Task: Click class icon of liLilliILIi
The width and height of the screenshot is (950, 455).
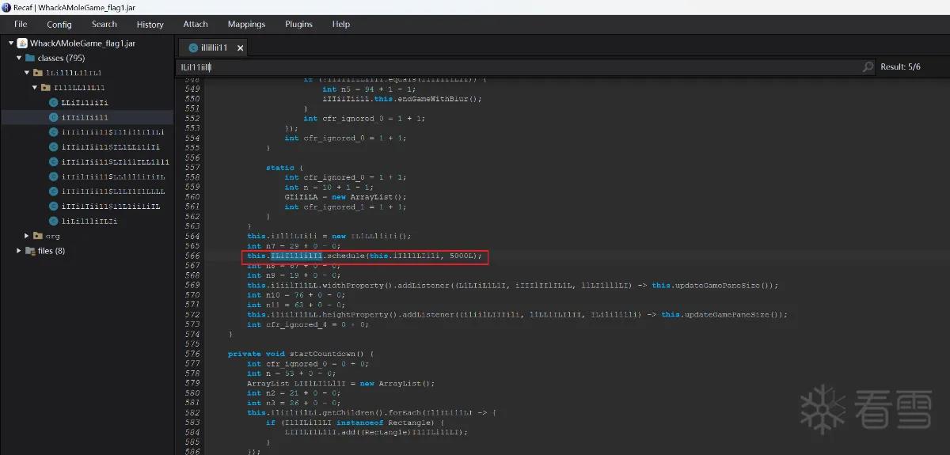Action: tap(53, 221)
